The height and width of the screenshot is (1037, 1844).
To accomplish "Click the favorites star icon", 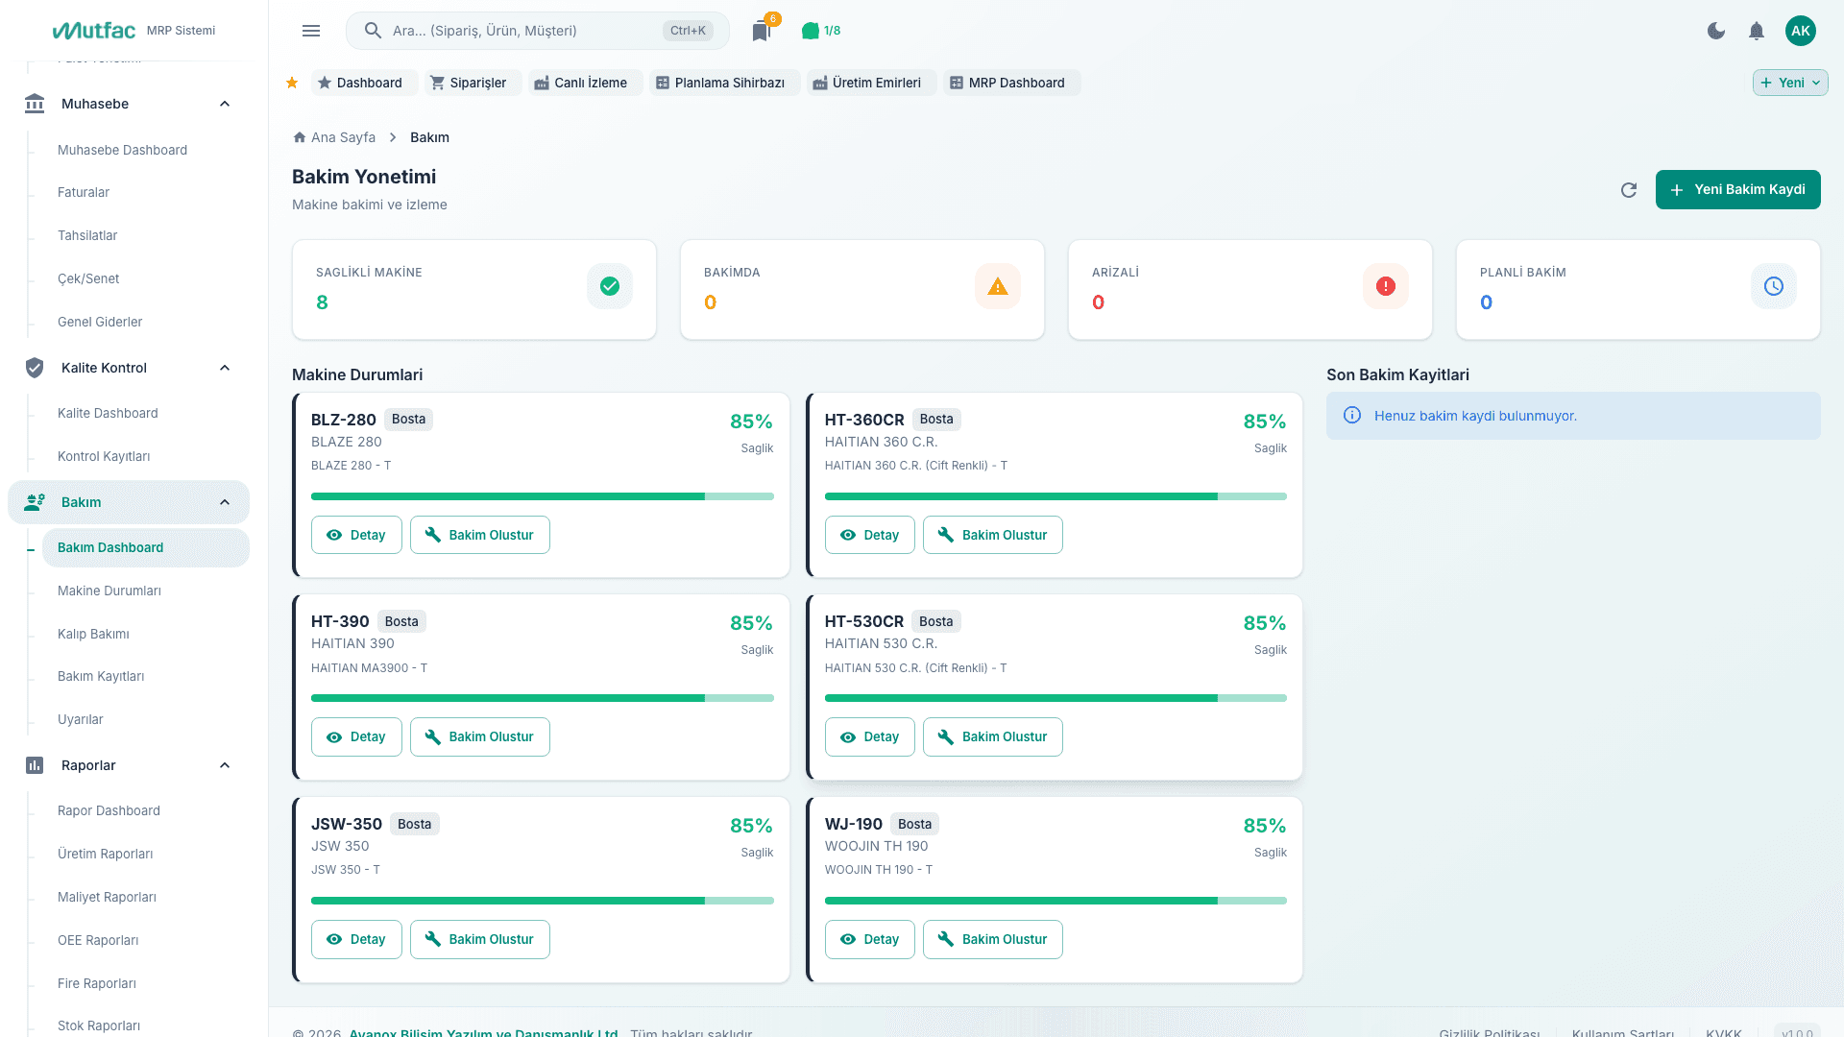I will pyautogui.click(x=292, y=83).
